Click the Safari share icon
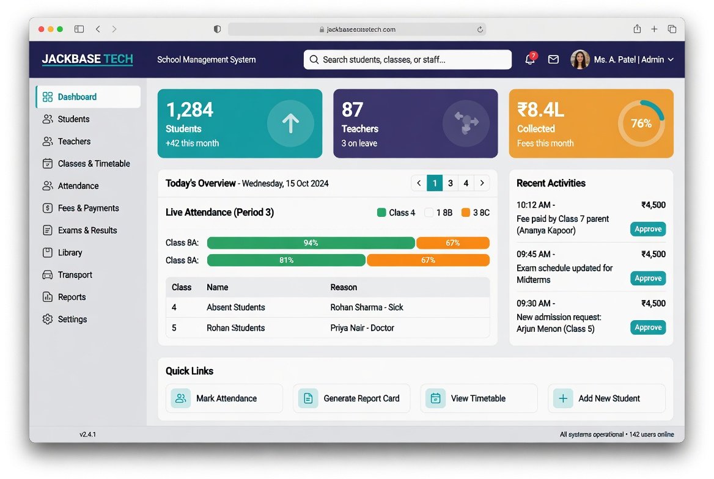Viewport: 714px width, 479px height. (x=637, y=29)
